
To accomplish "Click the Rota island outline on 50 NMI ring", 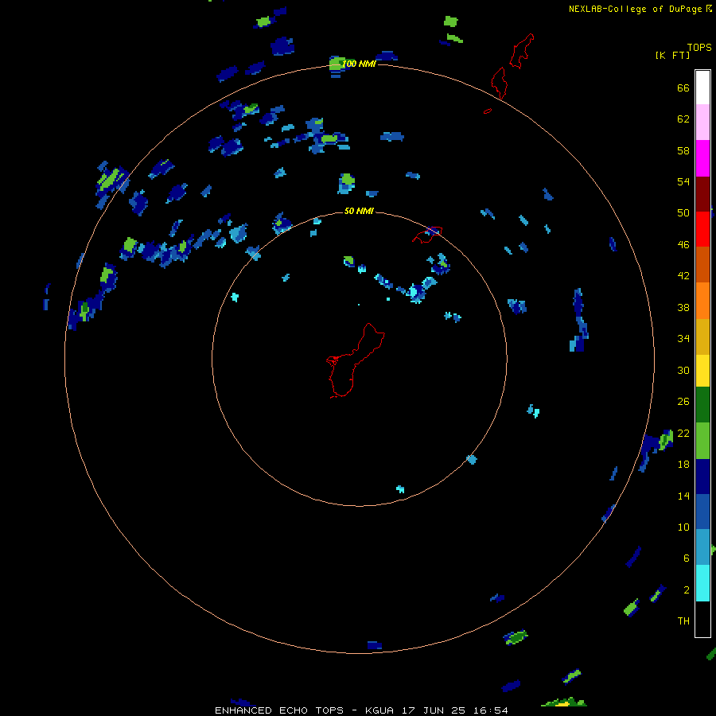I will coord(427,234).
